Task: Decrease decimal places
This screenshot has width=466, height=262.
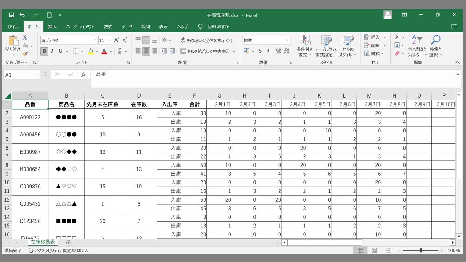Action: [287, 51]
